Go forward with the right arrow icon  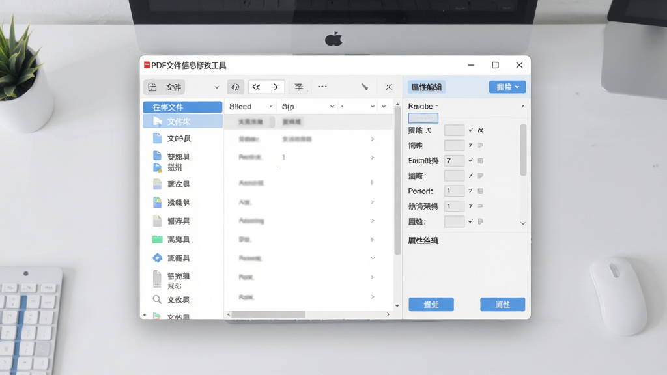coord(276,87)
